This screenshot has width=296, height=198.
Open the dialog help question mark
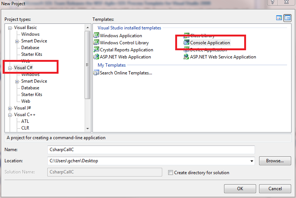coord(273,2)
